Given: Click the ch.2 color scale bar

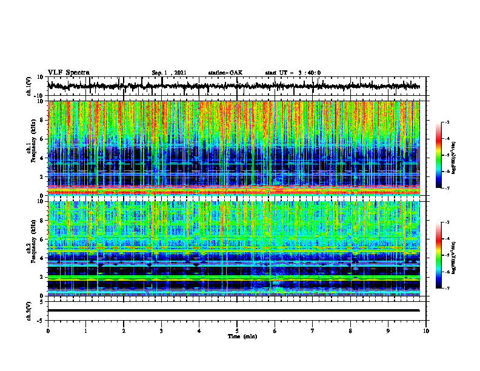Looking at the screenshot, I should [439, 255].
